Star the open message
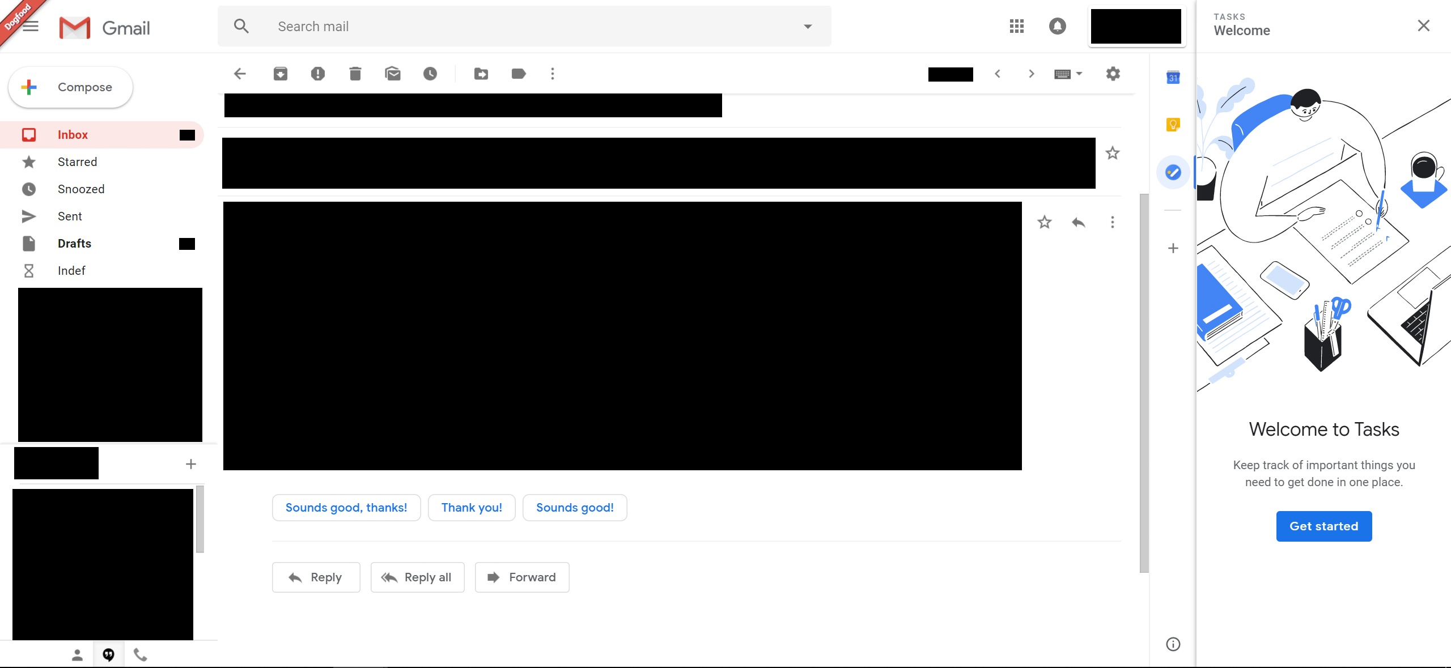 [x=1044, y=222]
